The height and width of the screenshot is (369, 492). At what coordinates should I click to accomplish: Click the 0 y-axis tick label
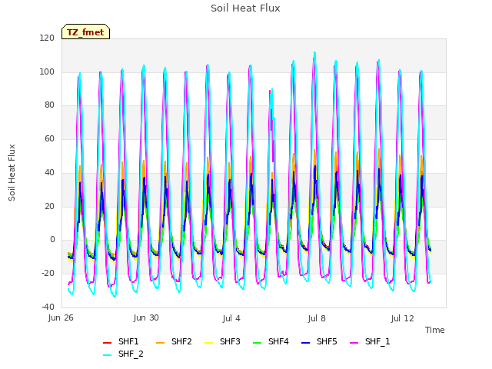coord(52,240)
